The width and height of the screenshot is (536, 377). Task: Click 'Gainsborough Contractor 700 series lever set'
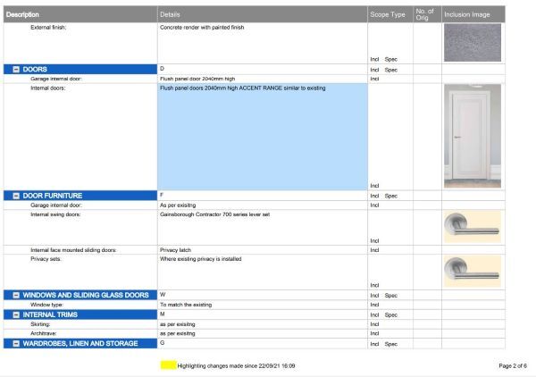point(215,214)
